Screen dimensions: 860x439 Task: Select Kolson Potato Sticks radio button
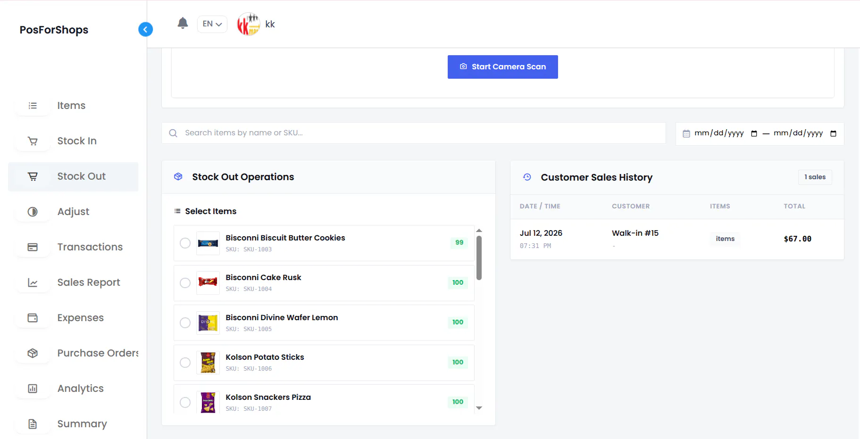pyautogui.click(x=185, y=363)
